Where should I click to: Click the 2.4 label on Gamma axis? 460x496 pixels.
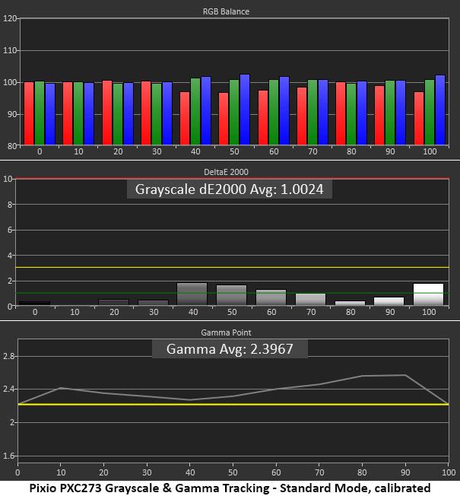(x=8, y=389)
